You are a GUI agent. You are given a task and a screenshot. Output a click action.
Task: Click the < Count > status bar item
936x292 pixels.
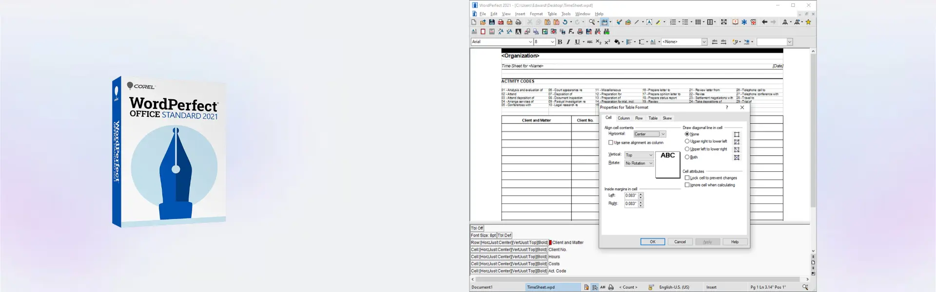(x=628, y=287)
